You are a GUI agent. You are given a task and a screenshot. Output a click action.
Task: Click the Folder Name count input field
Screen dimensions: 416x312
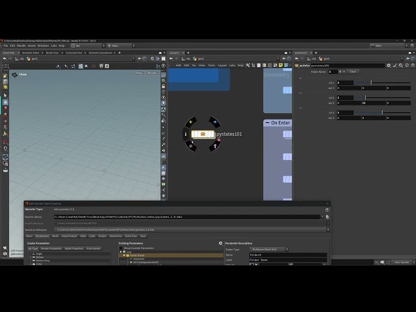(333, 71)
